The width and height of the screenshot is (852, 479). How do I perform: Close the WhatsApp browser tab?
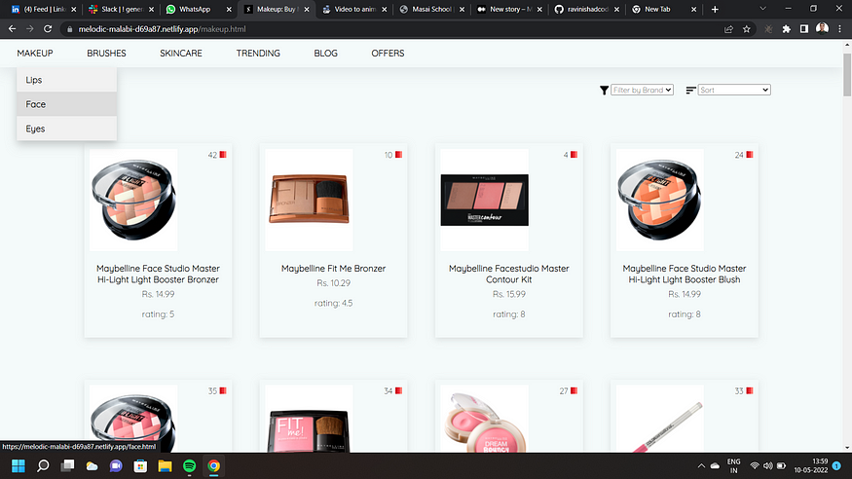[229, 9]
